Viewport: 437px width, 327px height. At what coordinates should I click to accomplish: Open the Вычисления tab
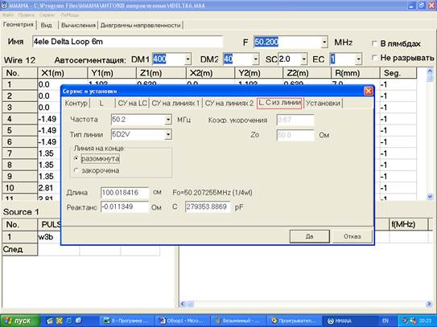[78, 25]
